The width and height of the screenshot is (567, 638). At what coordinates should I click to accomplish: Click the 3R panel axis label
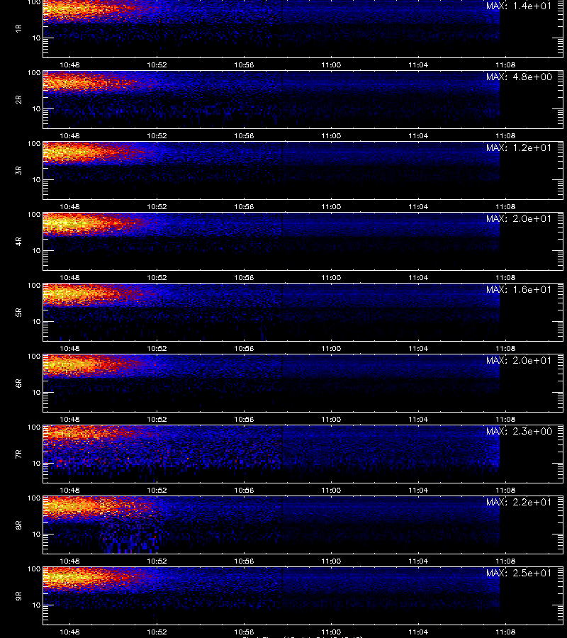[x=18, y=170]
